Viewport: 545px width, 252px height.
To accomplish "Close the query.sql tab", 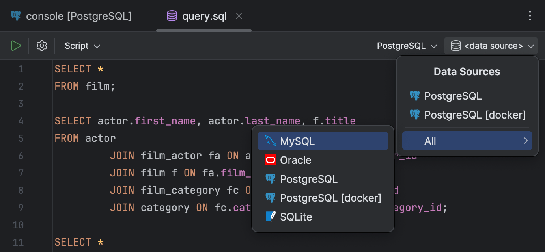I will click(239, 16).
